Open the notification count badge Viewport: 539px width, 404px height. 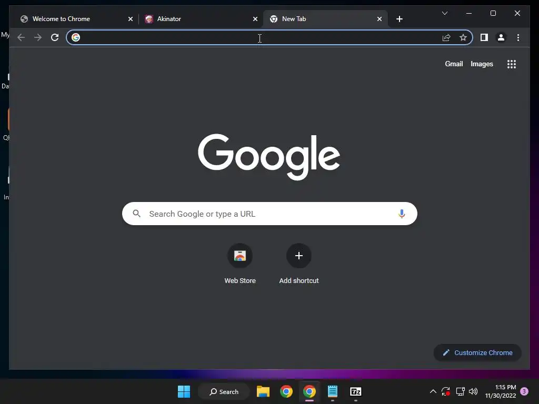pos(524,391)
